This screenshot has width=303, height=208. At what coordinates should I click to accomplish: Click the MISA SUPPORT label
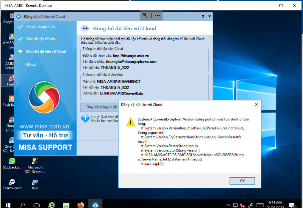pos(46,147)
